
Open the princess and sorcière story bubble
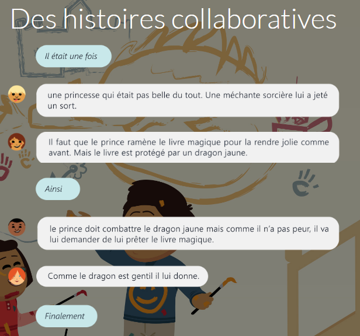(x=188, y=100)
